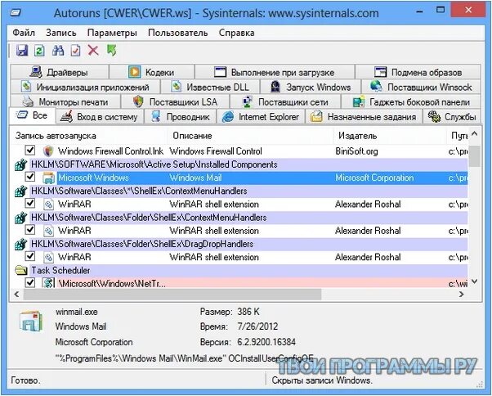This screenshot has height=396, width=492.
Task: Click the vertical scrollbar down arrow
Action: 474,281
